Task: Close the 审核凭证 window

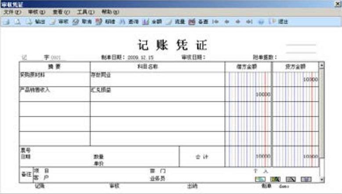Action: tap(338, 4)
